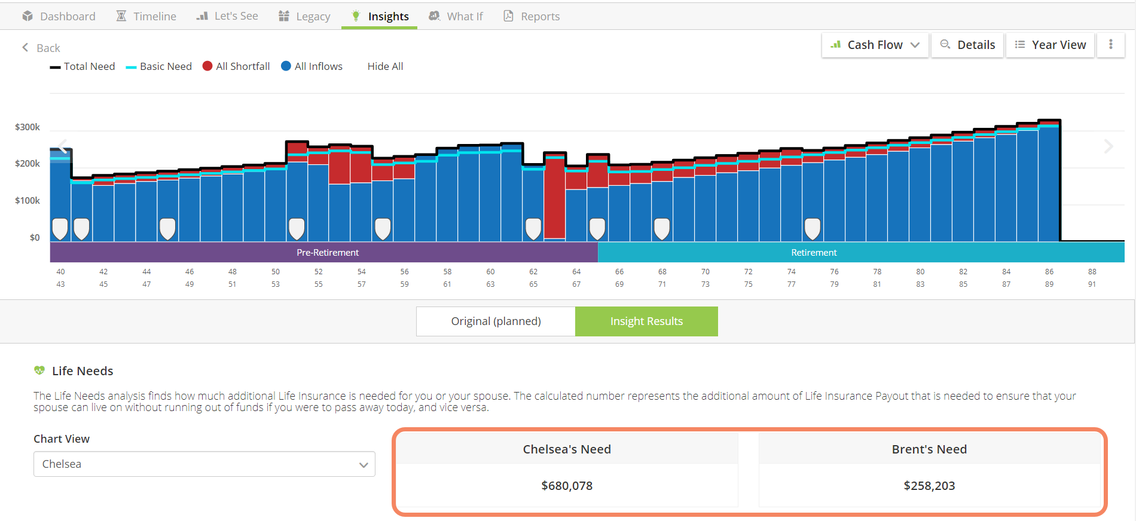Viewport: 1136px width, 521px height.
Task: Click the Timeline hourglass icon
Action: point(121,16)
